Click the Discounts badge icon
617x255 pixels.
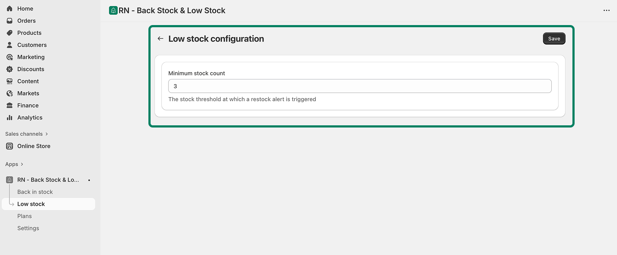[10, 69]
